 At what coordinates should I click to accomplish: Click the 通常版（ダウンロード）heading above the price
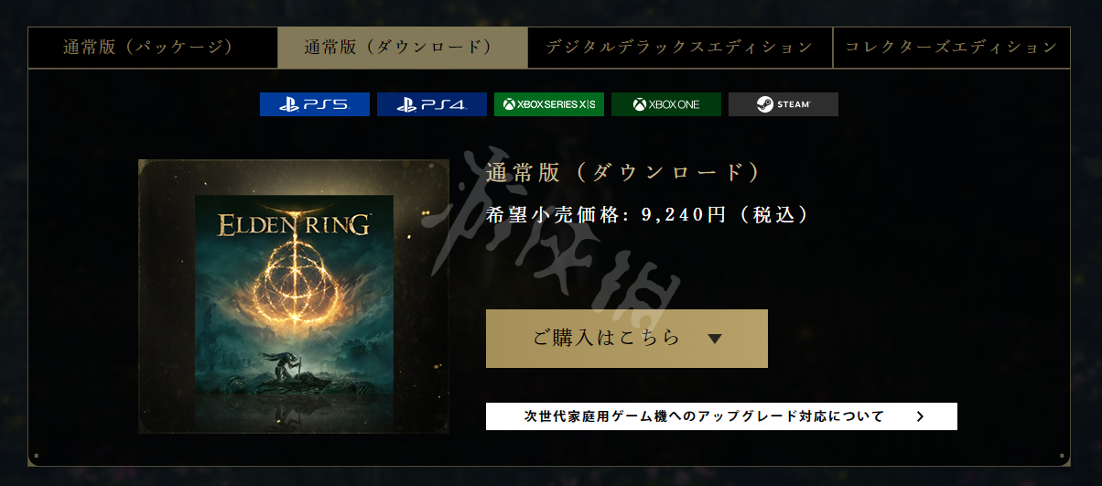[x=623, y=173]
